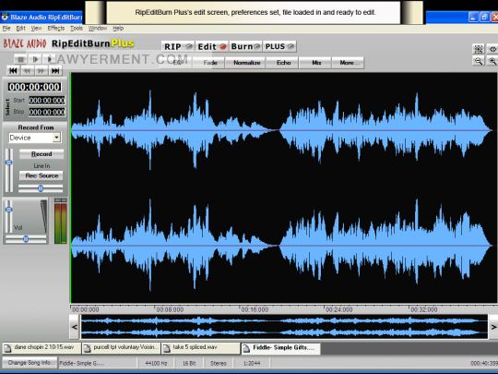498x374 pixels.
Task: Click the overview waveform navigator strip
Action: pos(284,326)
